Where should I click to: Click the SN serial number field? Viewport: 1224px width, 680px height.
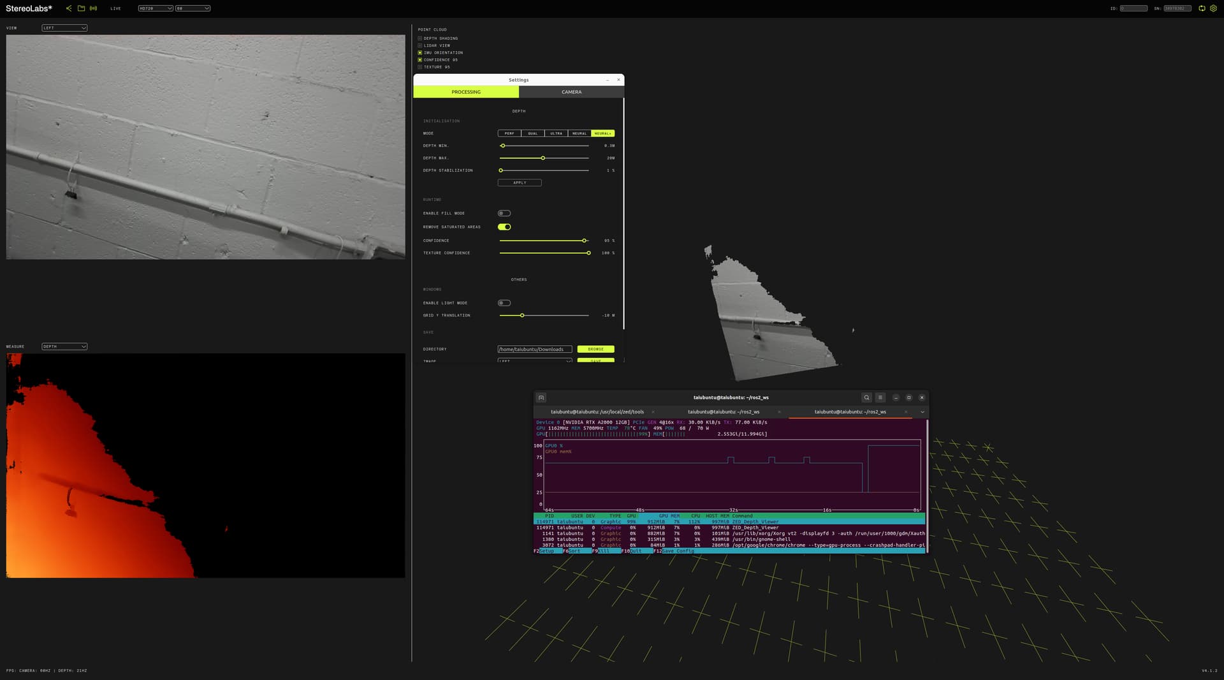click(1177, 8)
